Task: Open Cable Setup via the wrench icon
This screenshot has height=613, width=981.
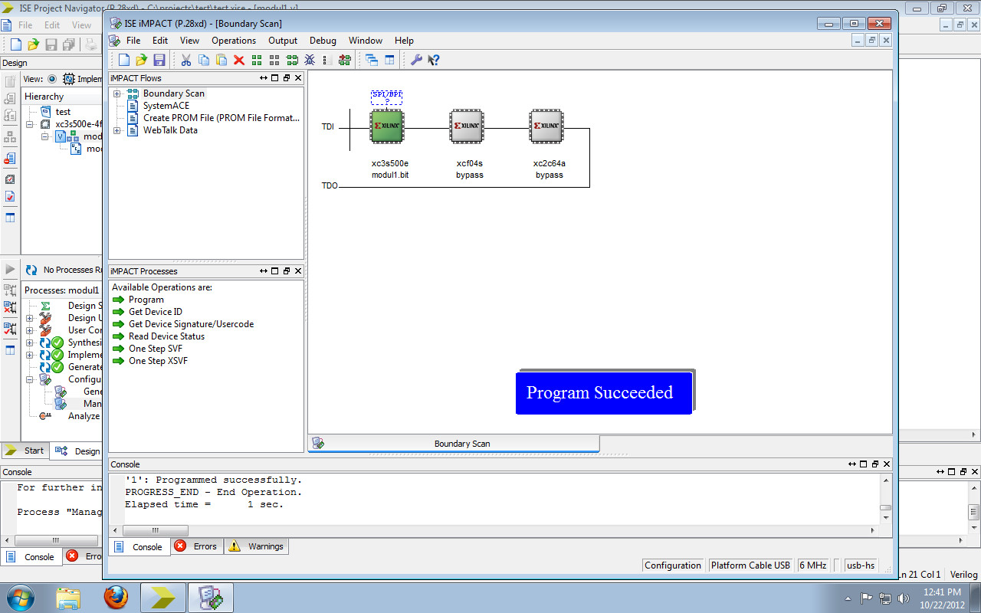Action: coord(416,59)
